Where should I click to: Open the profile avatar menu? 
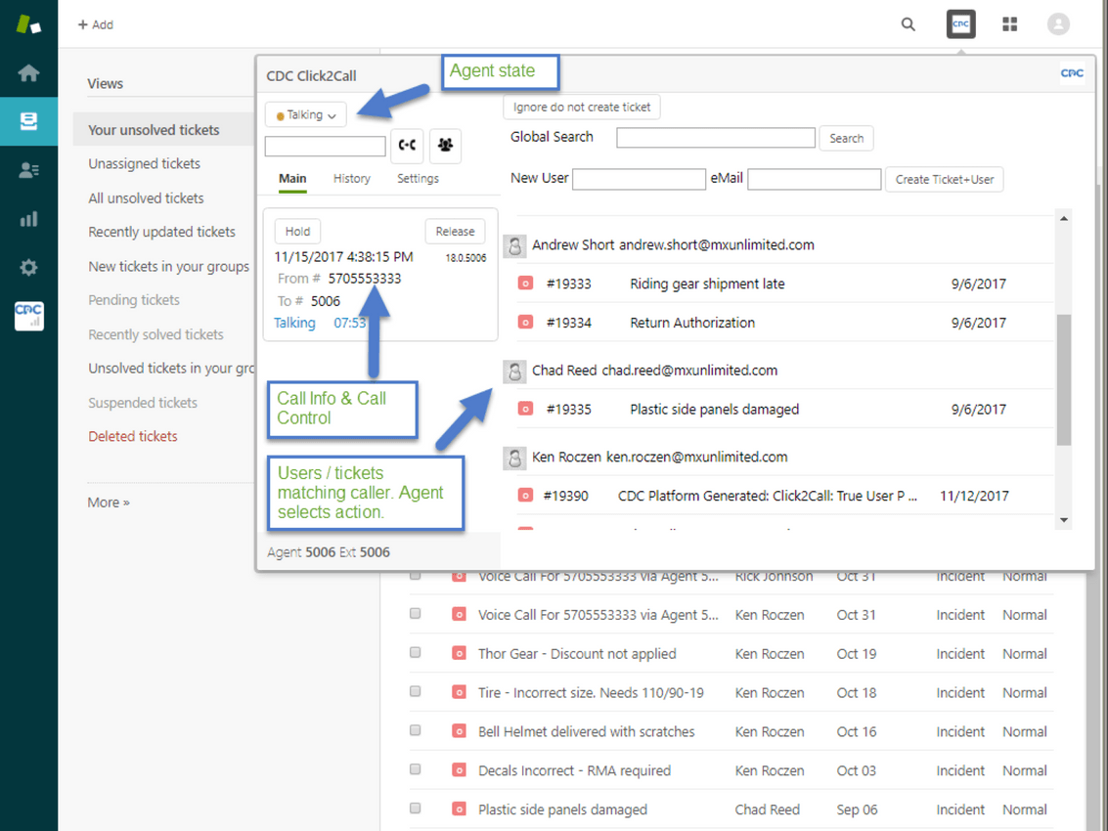(x=1058, y=23)
